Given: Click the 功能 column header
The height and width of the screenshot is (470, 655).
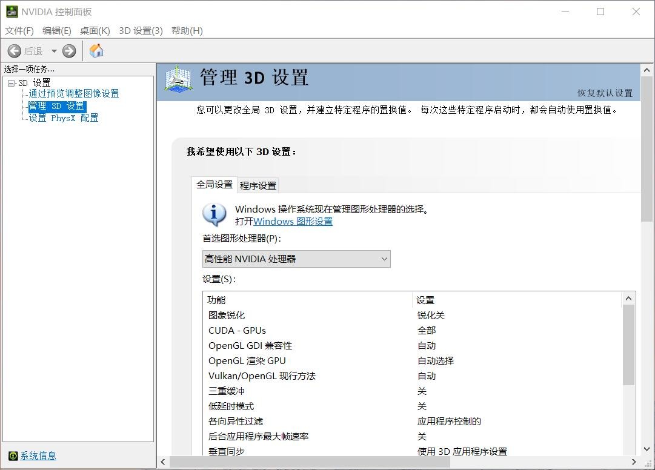Looking at the screenshot, I should coord(308,300).
